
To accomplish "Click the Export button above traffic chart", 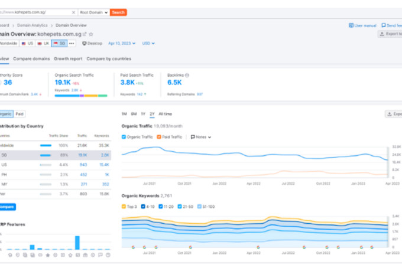I will [x=394, y=114].
